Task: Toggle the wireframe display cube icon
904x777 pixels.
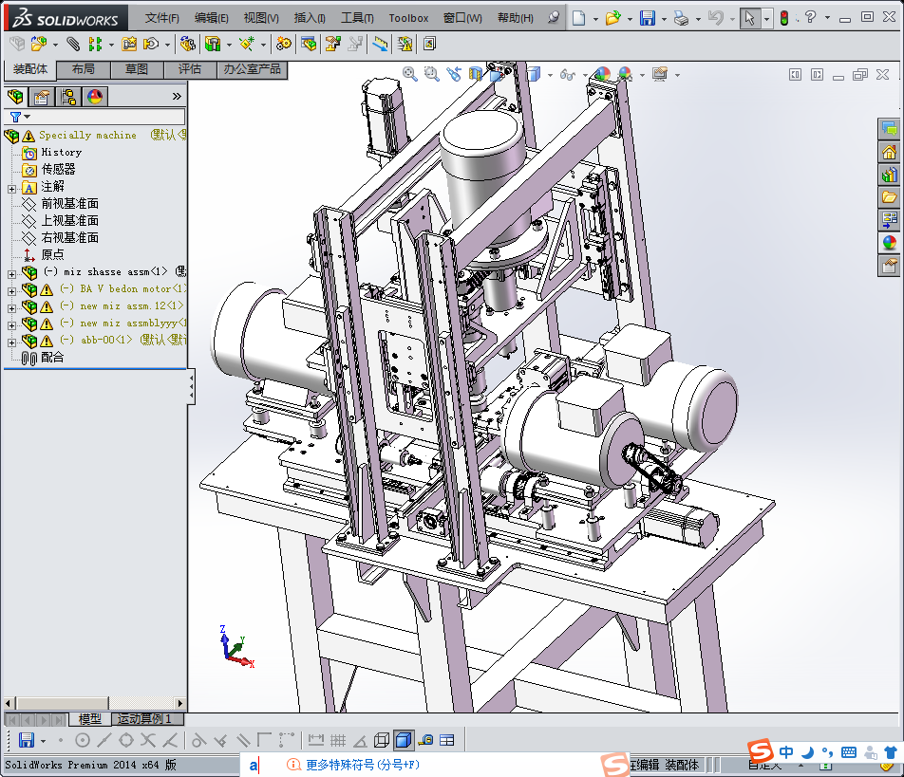Action: pyautogui.click(x=381, y=740)
